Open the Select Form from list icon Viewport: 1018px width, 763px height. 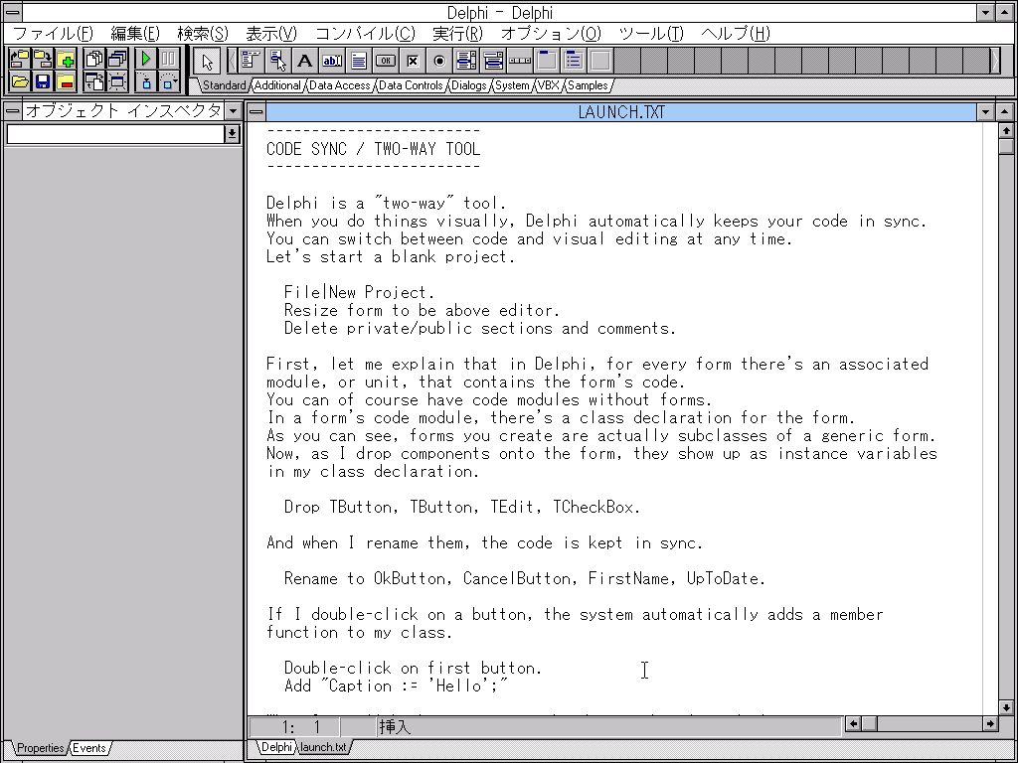pyautogui.click(x=117, y=60)
